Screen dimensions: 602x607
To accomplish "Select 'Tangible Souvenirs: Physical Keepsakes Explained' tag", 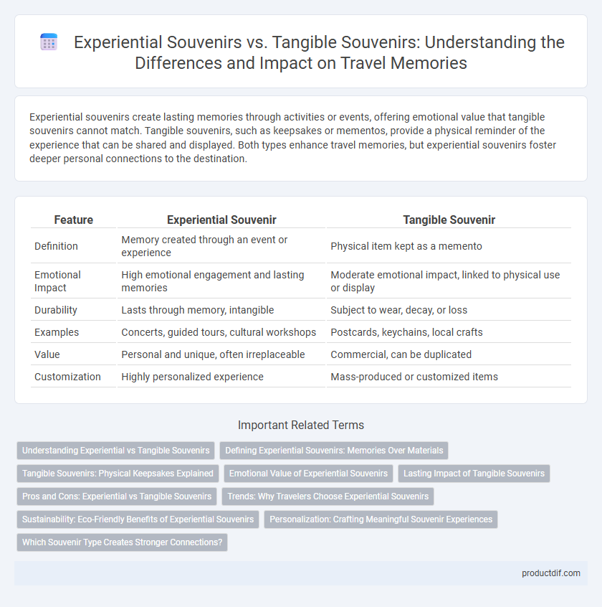I will click(x=118, y=474).
